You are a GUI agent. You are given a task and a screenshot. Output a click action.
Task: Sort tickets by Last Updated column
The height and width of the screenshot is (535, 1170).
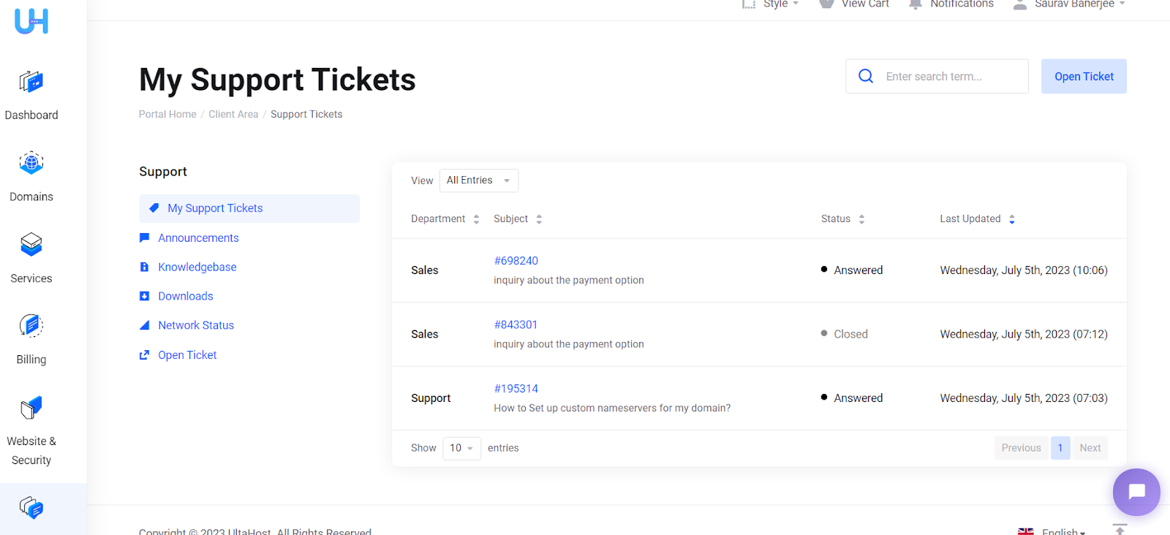978,219
